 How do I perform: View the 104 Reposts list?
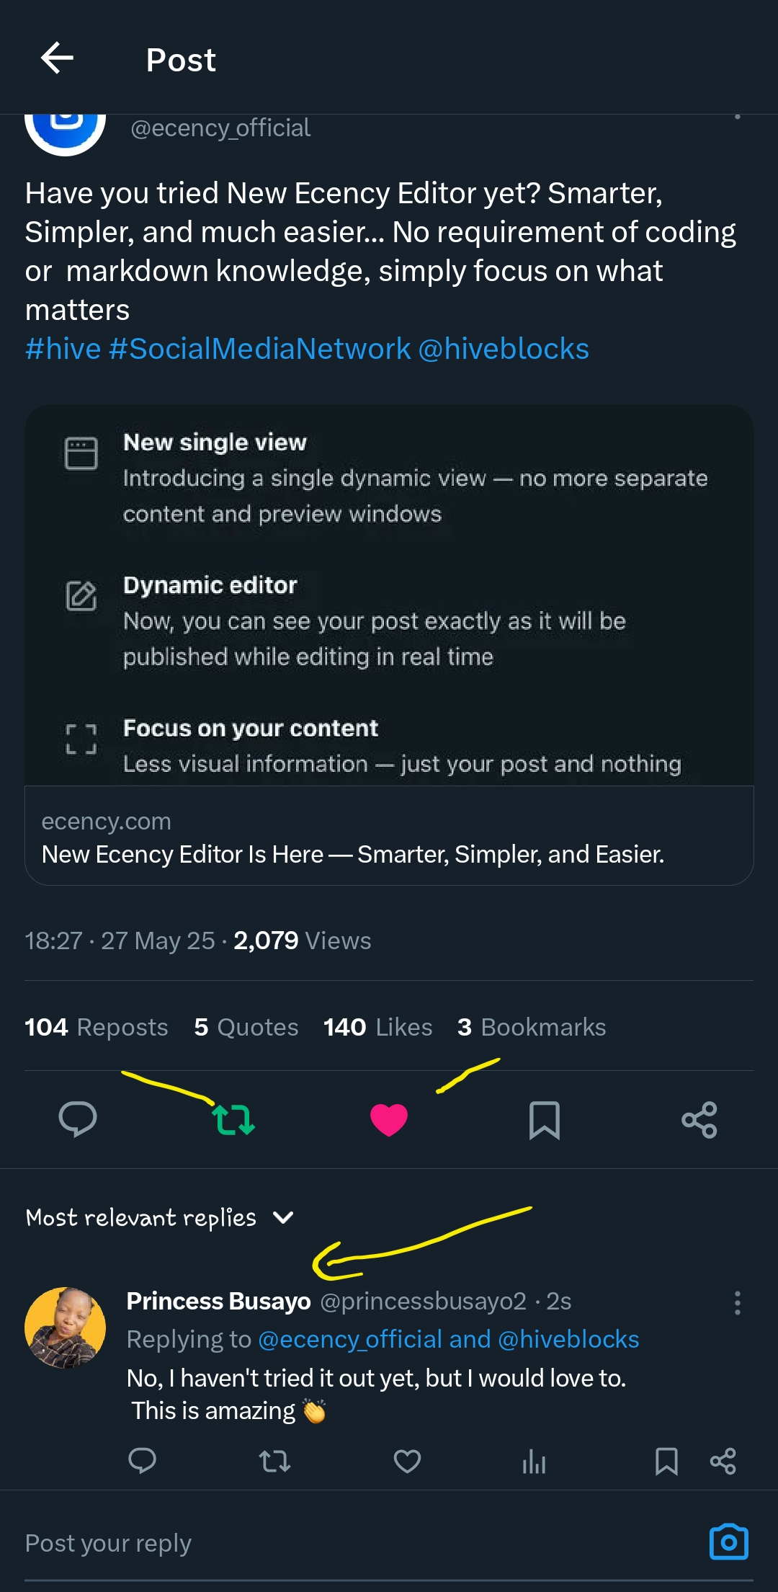coord(97,1027)
